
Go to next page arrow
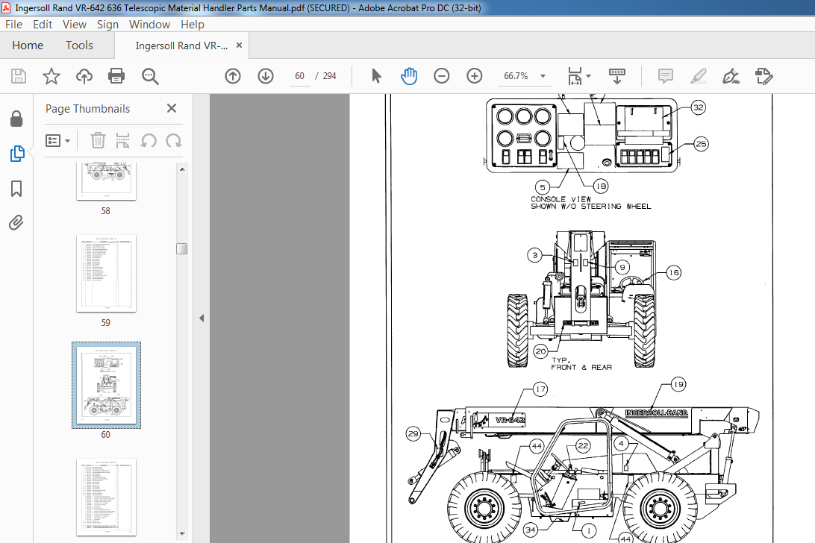[x=266, y=76]
